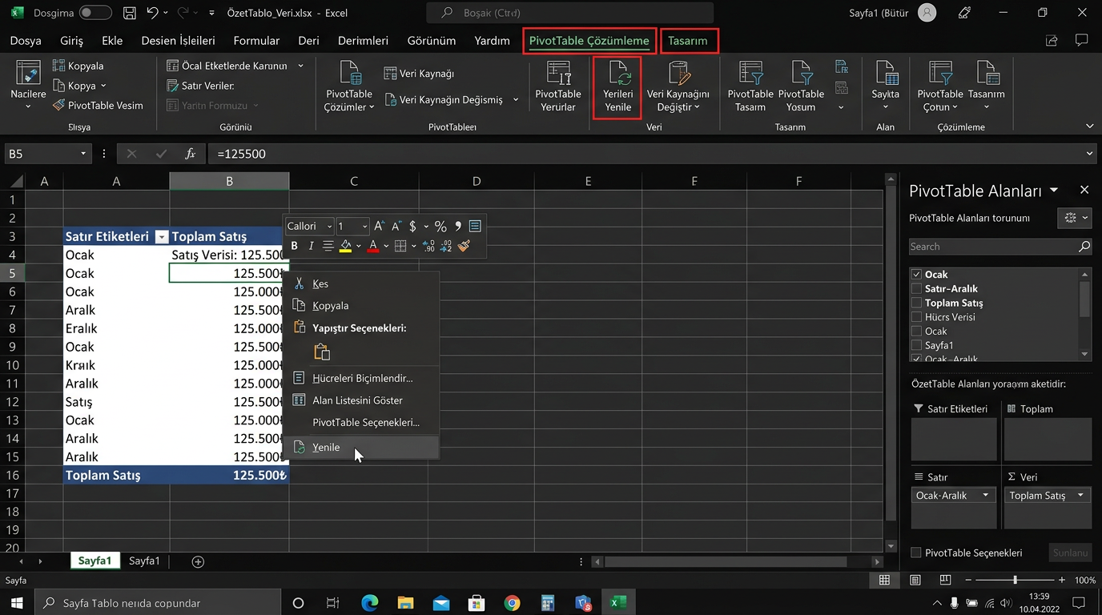Switch to the Tasarım ribbon tab
1102x615 pixels.
point(688,41)
